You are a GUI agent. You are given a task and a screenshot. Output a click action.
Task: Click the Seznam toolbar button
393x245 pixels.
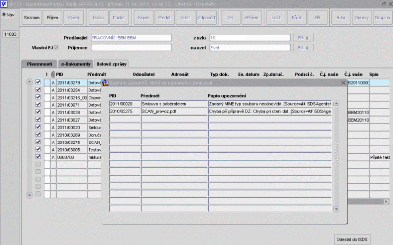click(x=32, y=17)
